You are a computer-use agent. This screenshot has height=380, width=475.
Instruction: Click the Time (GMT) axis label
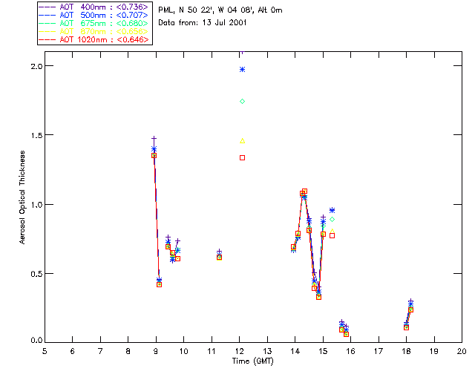(x=252, y=361)
